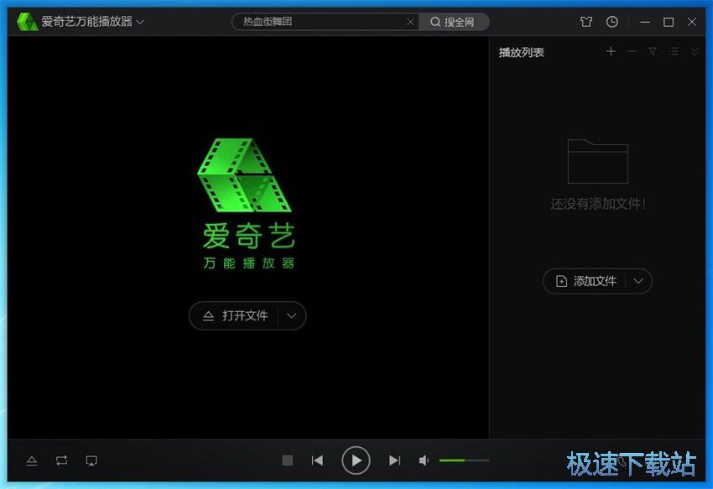Clear the playlist with the broom icon
This screenshot has height=489, width=713.
click(653, 51)
